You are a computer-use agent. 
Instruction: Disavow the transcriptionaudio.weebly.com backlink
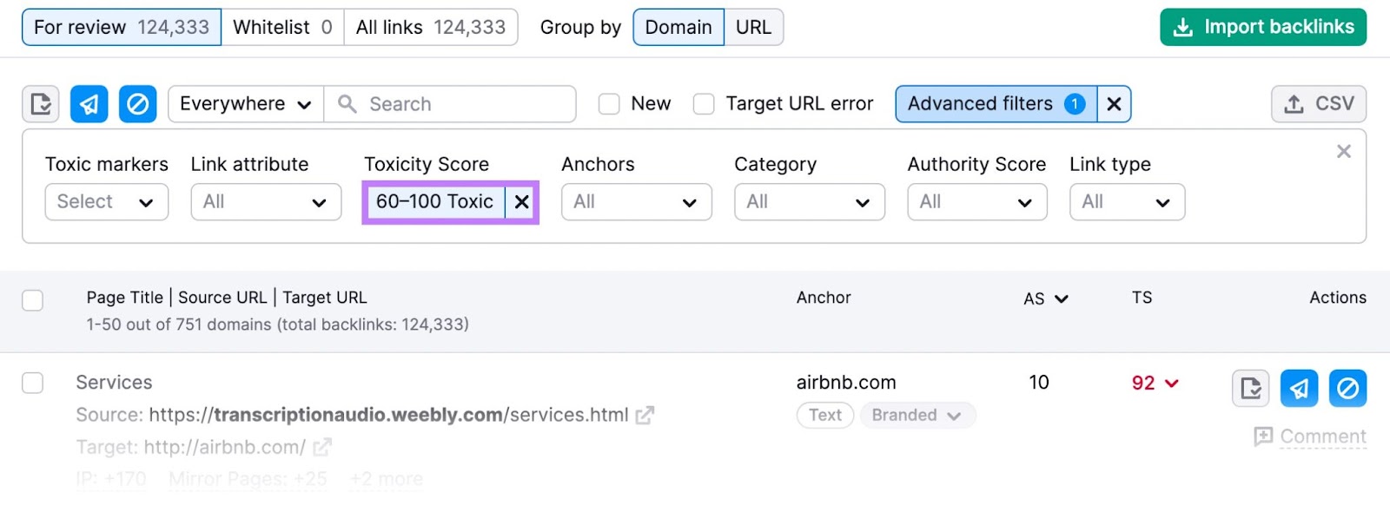(x=1347, y=388)
